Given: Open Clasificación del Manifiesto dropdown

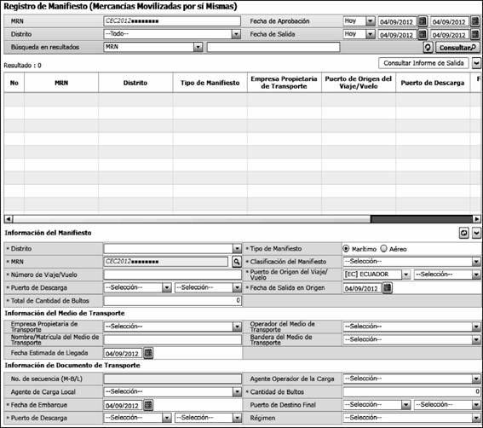Looking at the screenshot, I should pyautogui.click(x=476, y=262).
